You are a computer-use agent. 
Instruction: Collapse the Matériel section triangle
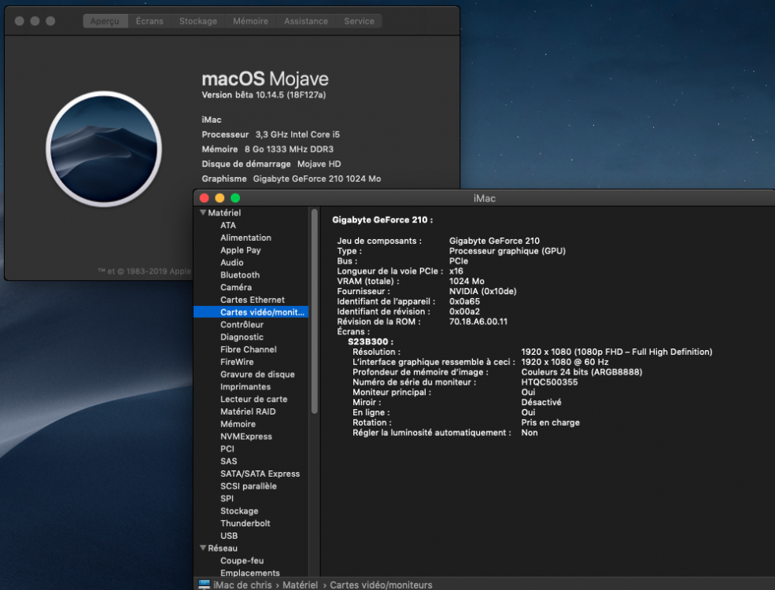point(203,212)
